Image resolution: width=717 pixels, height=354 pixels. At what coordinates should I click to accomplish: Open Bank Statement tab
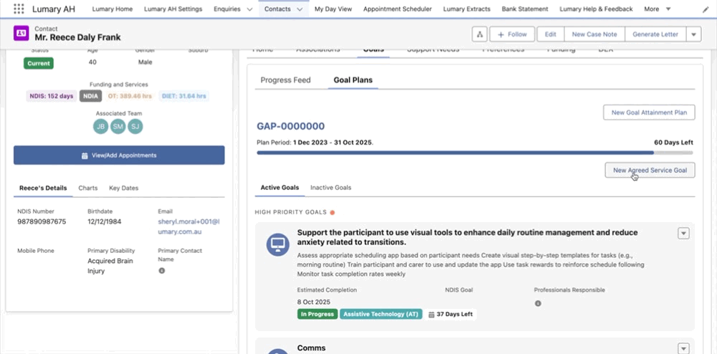525,9
